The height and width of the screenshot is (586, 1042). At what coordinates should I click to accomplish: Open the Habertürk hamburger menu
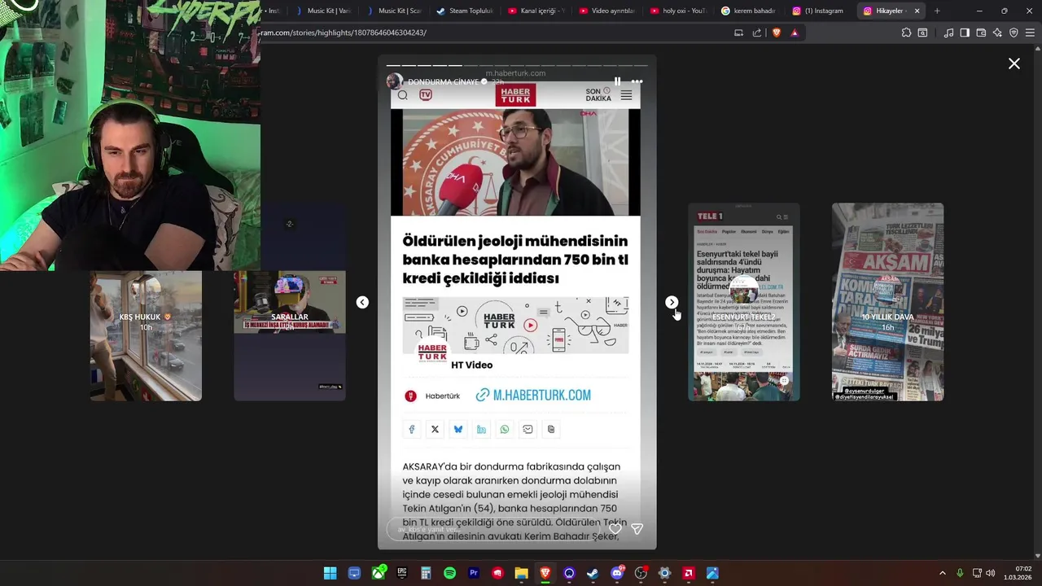(x=626, y=95)
